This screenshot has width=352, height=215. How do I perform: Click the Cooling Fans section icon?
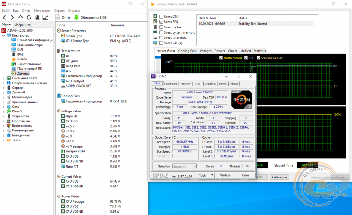coord(59,96)
